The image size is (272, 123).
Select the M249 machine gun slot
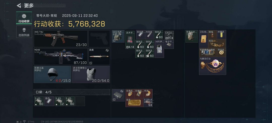pyautogui.click(x=61, y=57)
